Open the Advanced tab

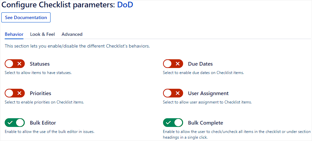pos(72,34)
